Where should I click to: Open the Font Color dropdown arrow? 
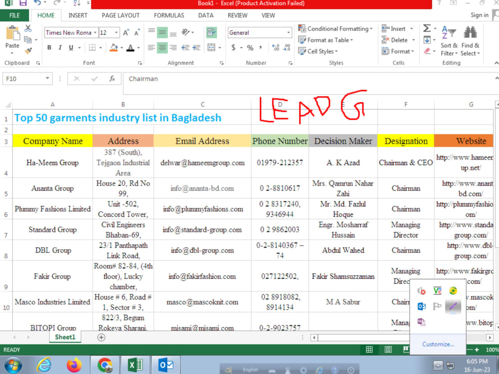tap(138, 48)
